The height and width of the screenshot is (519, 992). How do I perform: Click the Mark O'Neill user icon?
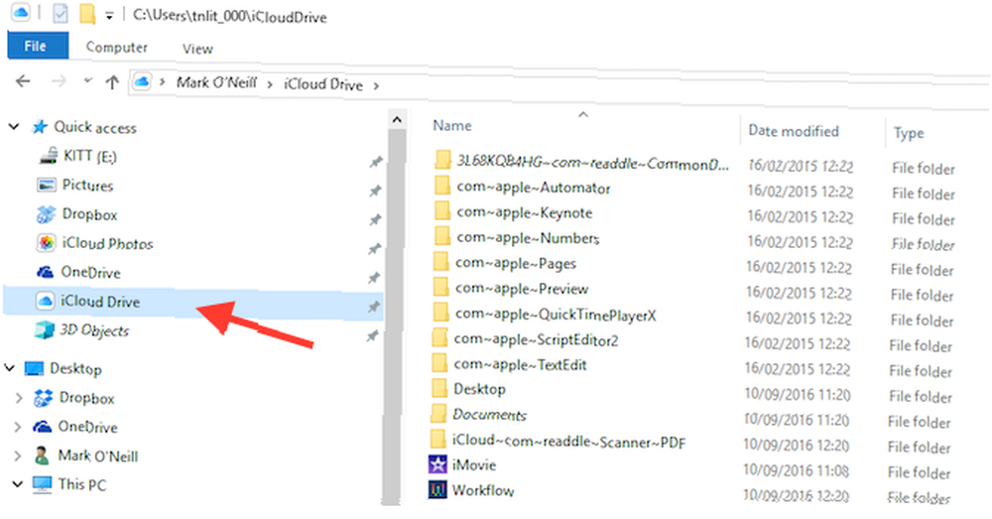(42, 455)
